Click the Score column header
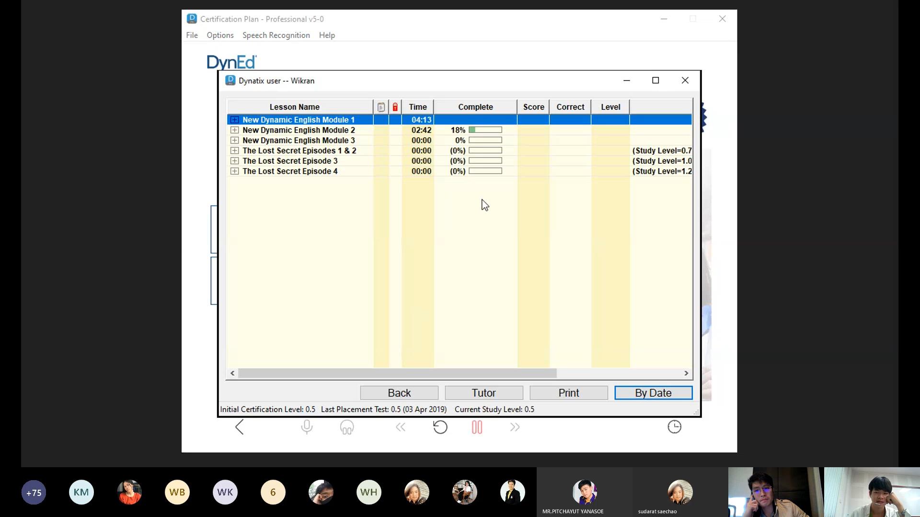The width and height of the screenshot is (920, 517). 533,107
